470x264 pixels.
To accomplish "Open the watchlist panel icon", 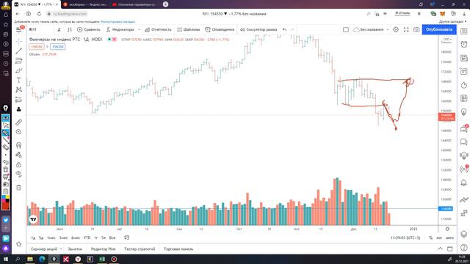I will [463, 32].
